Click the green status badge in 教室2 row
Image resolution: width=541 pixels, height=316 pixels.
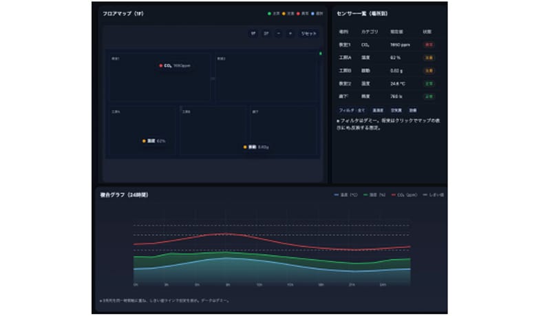pos(428,83)
